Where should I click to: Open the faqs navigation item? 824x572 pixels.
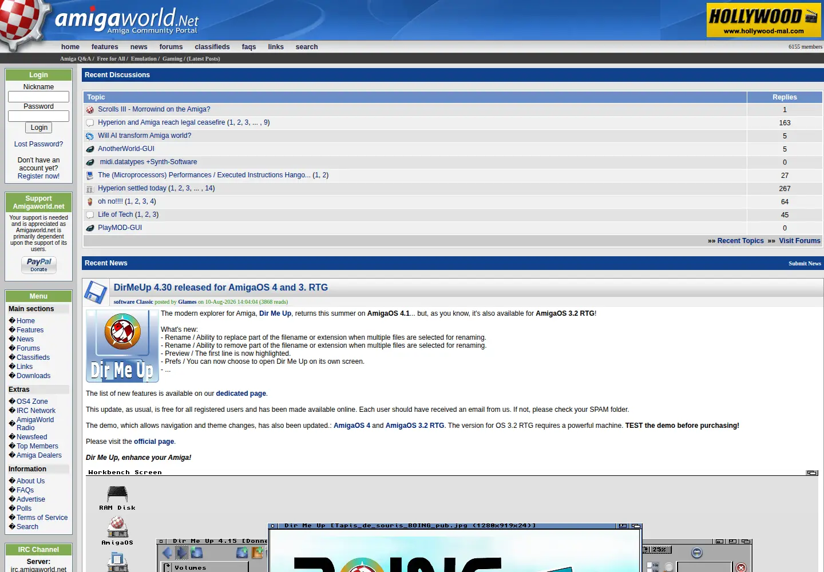pyautogui.click(x=249, y=47)
